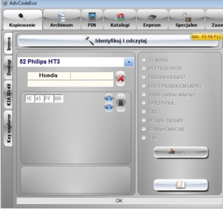Select the EH2/TPX/ADX/CN/LKP02 radio option
This screenshot has width=223, height=210.
[x=143, y=86]
